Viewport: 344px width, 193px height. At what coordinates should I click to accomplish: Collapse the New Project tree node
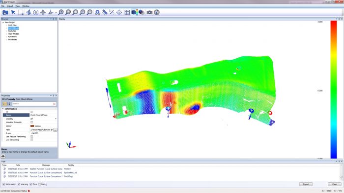point(3,23)
